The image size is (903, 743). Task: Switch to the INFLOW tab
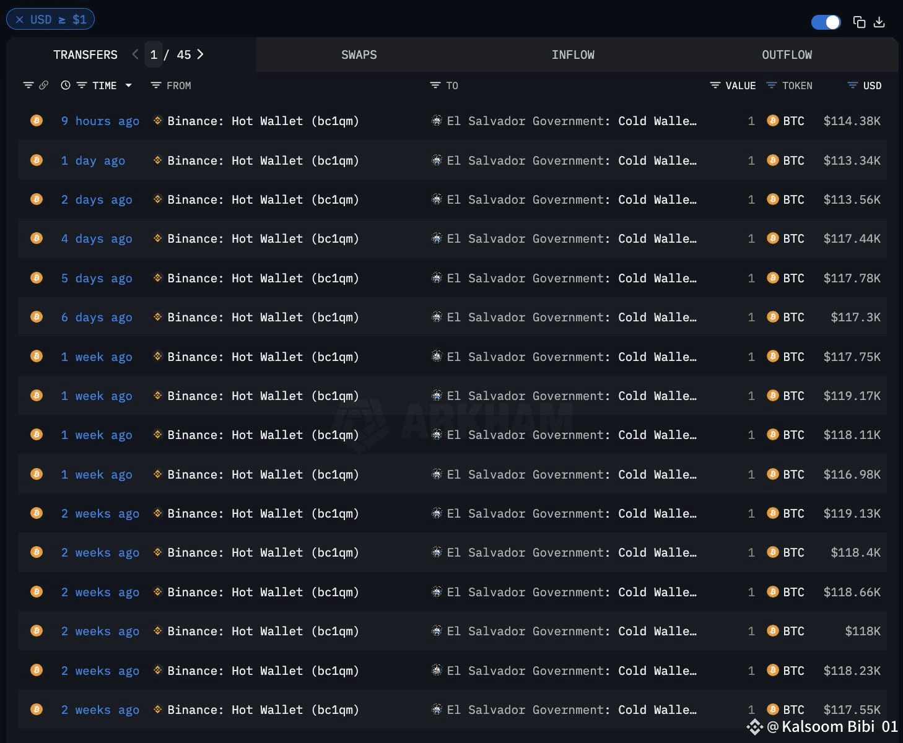pyautogui.click(x=573, y=54)
